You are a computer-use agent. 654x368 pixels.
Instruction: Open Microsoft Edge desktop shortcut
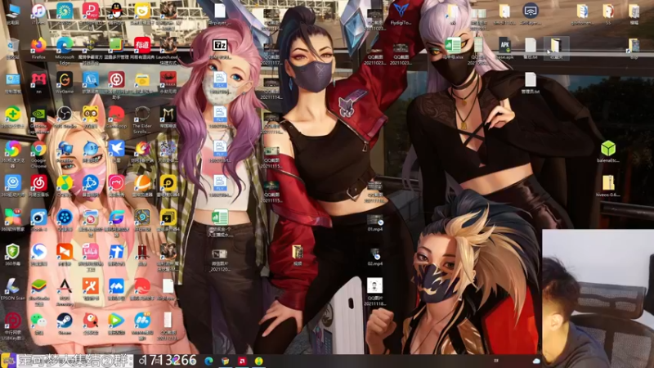click(x=65, y=46)
